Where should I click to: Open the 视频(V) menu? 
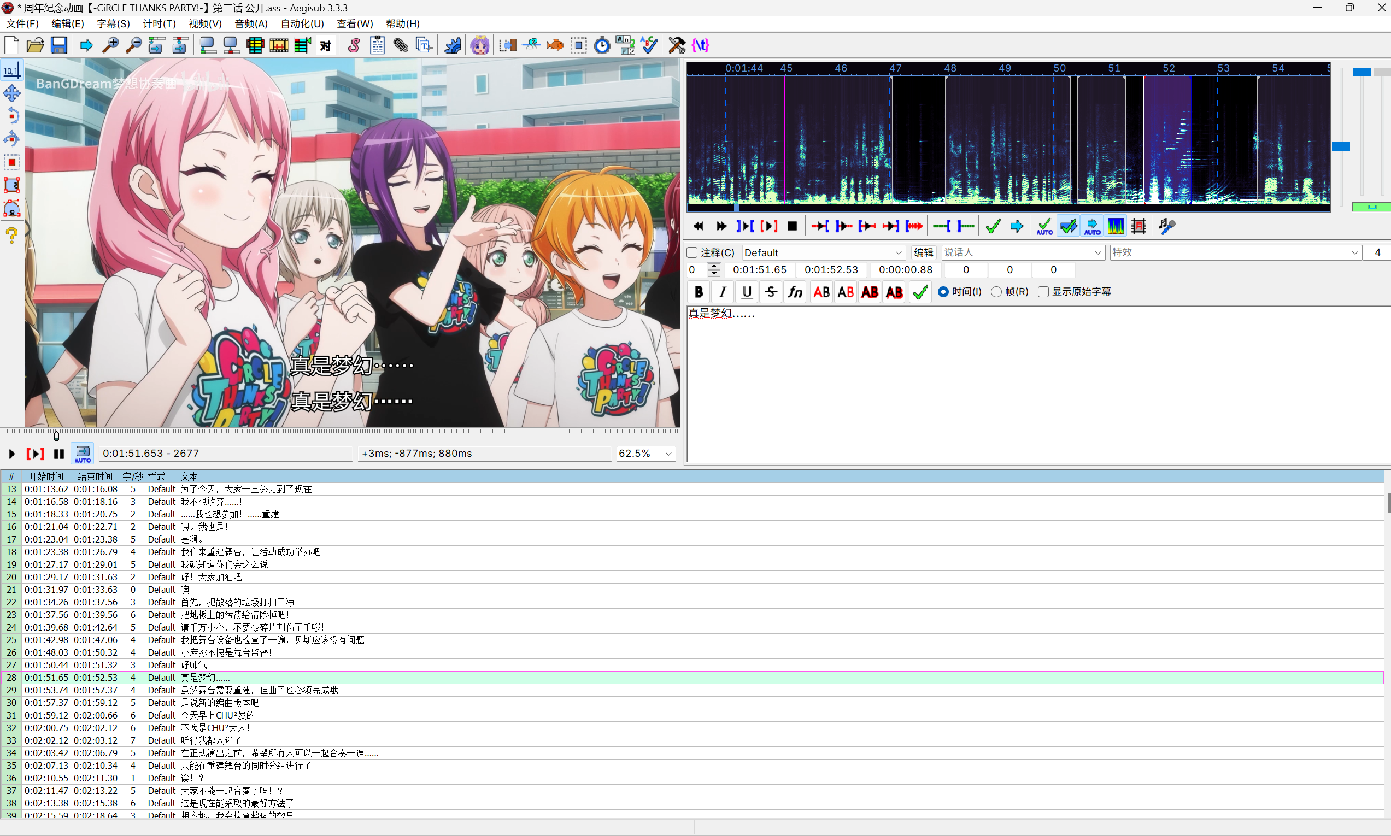[205, 23]
